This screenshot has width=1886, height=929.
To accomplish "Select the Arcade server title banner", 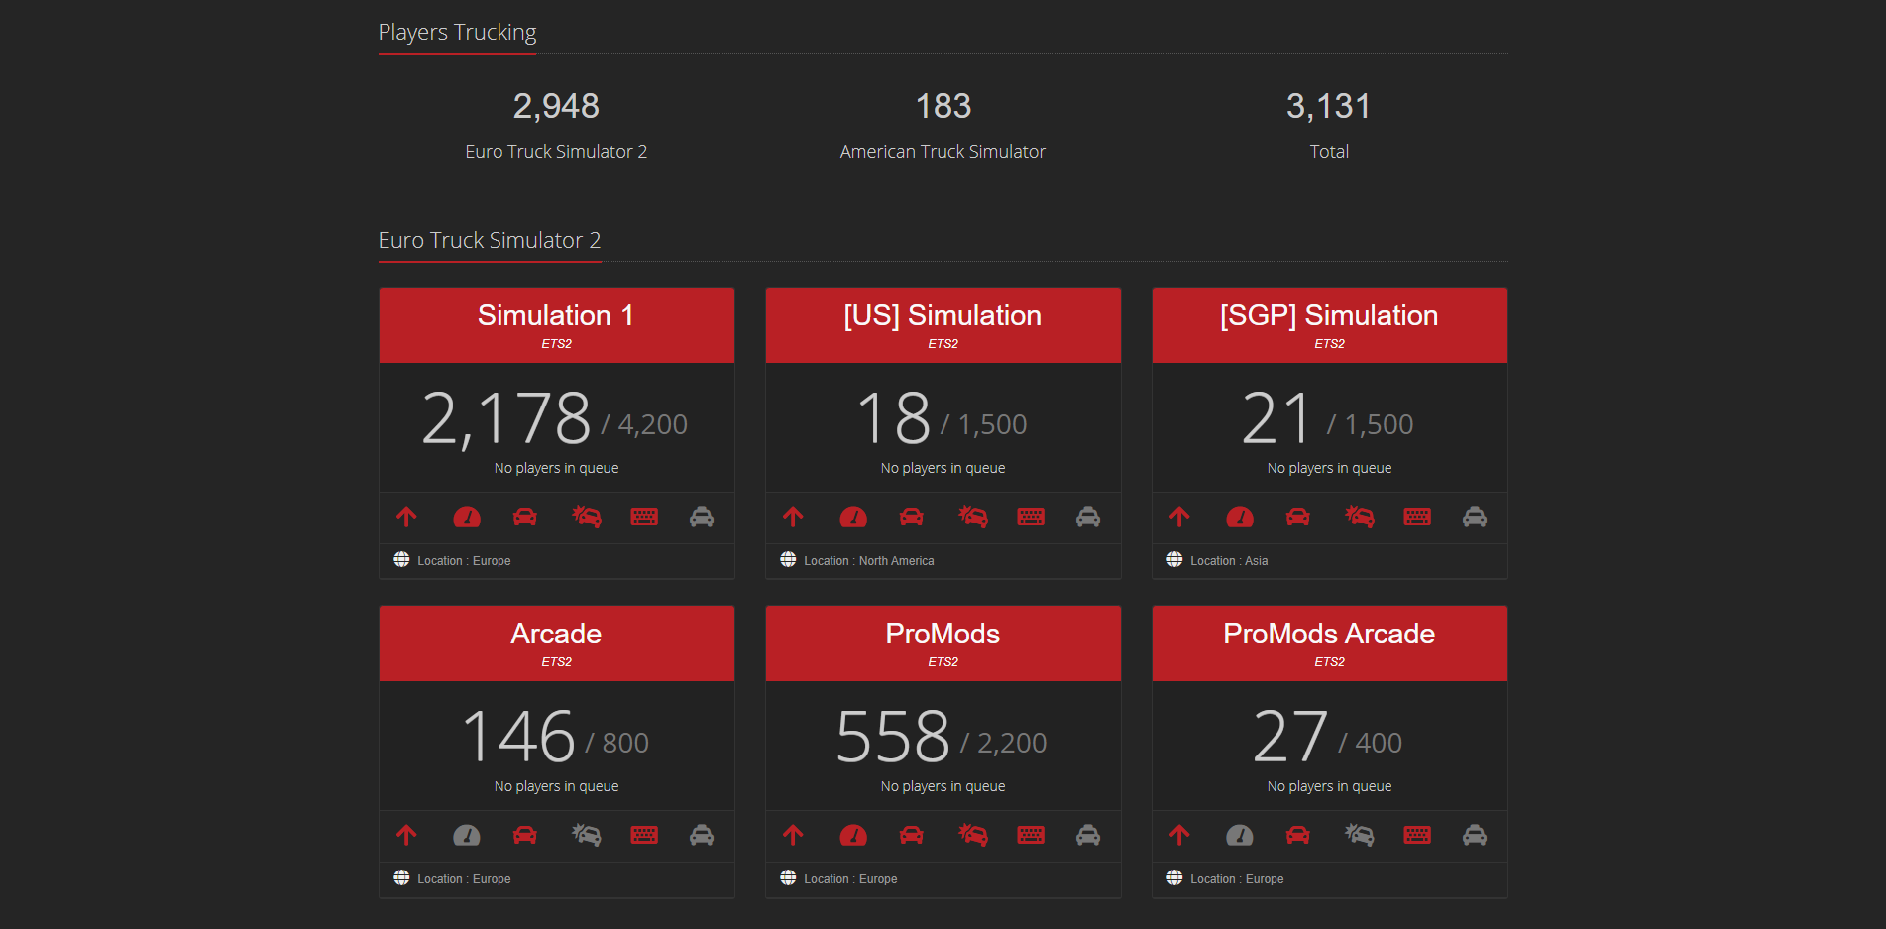I will coord(556,642).
